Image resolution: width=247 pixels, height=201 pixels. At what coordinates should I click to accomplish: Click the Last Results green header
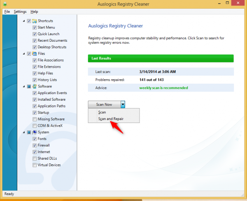[161, 59]
